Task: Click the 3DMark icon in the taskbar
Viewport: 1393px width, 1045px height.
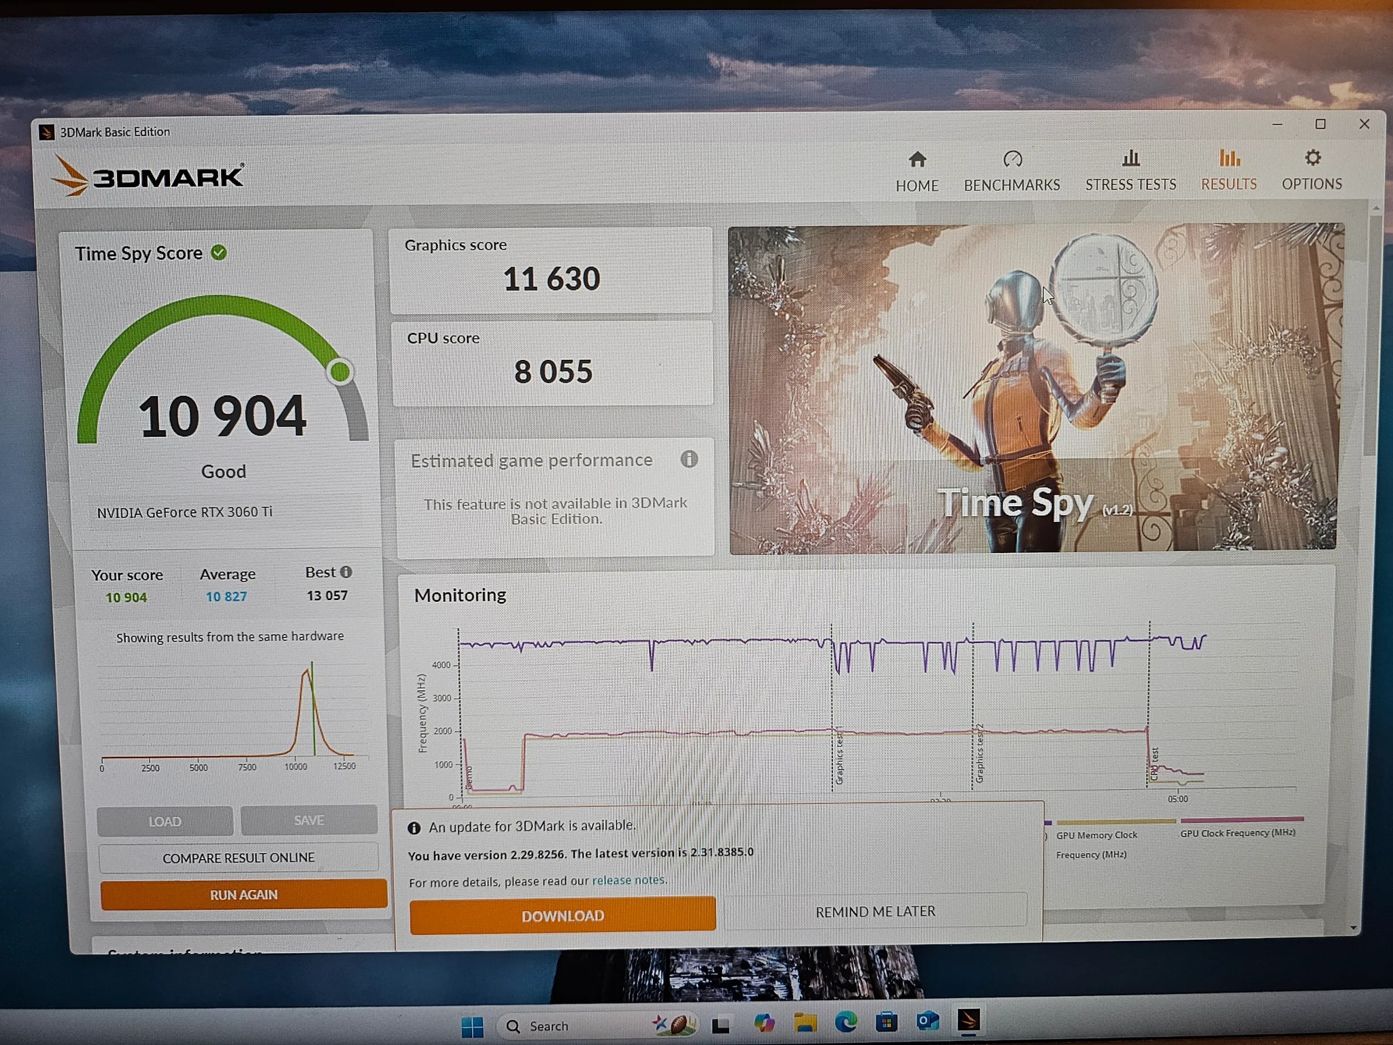Action: (x=969, y=1020)
